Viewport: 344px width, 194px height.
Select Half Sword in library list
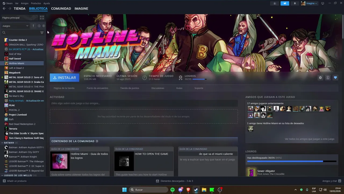pos(22,58)
